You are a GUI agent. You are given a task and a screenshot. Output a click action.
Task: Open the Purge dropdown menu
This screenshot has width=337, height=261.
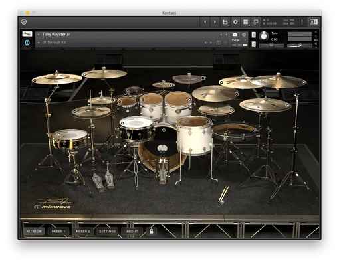239,40
